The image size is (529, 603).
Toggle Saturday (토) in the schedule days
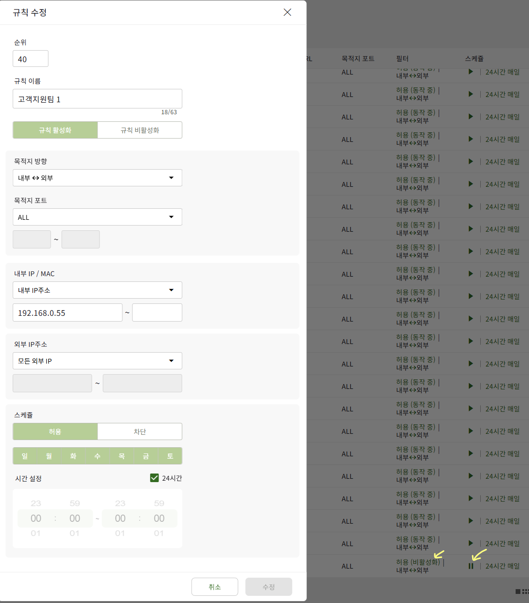tap(170, 456)
